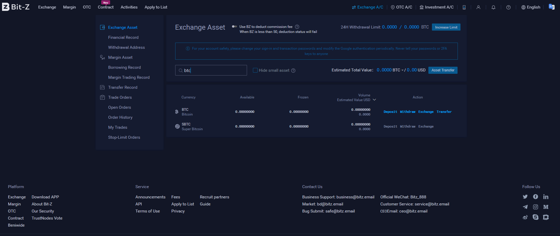Image resolution: width=560 pixels, height=236 pixels.
Task: Open Bit-Z Medium blog
Action: click(546, 207)
